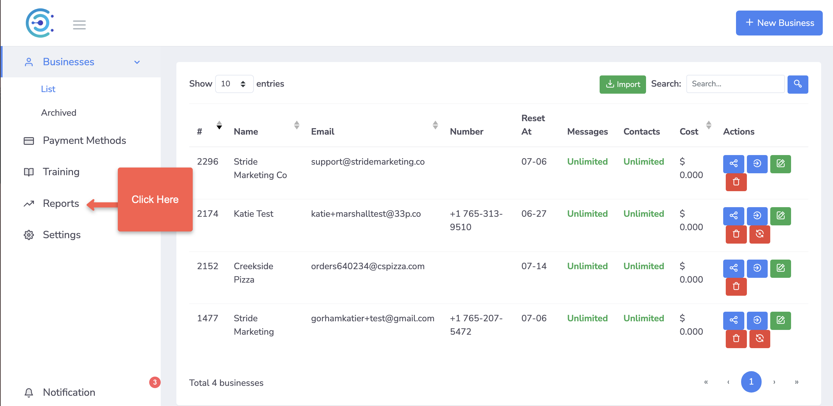Go to Payment Methods in sidebar

(x=84, y=140)
